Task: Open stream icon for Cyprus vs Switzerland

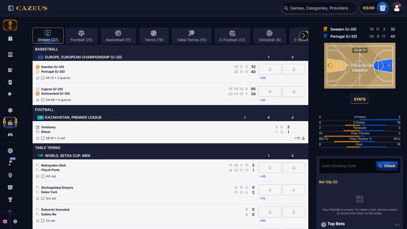Action: point(43,100)
